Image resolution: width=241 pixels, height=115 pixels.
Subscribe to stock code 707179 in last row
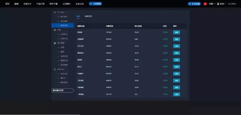tap(176, 94)
